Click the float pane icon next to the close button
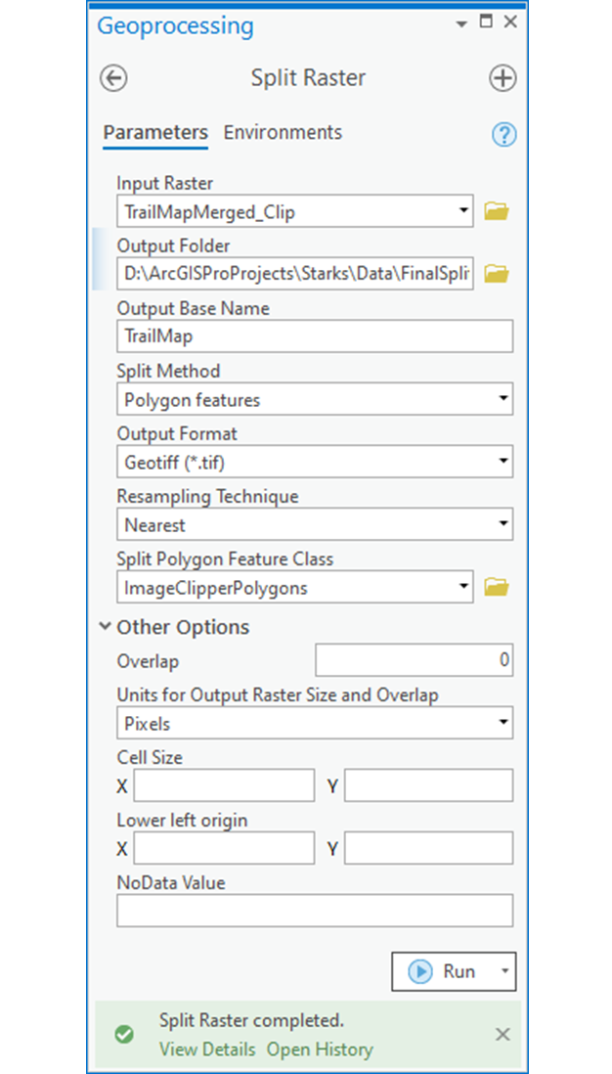This screenshot has height=1074, width=612. [485, 21]
